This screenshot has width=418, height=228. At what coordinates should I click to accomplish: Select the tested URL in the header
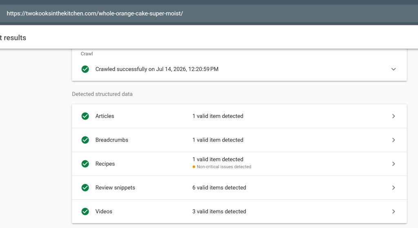(x=95, y=13)
